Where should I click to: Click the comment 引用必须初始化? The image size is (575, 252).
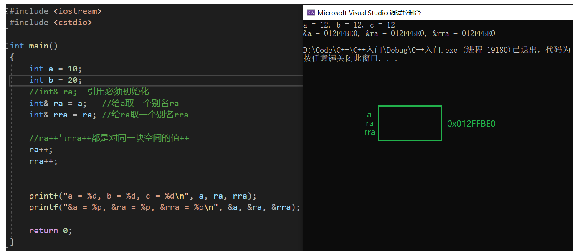[118, 92]
